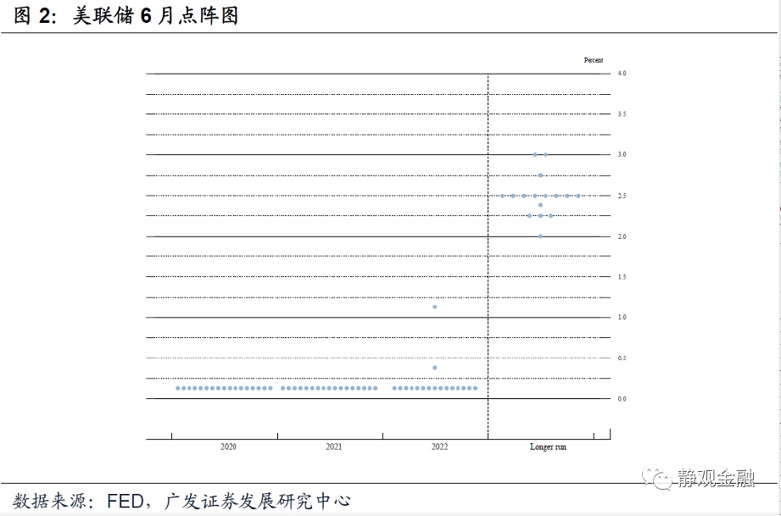This screenshot has height=516, width=781.
Task: Click the 1.0 y-axis label
Action: point(622,317)
